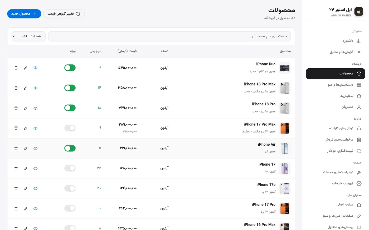Click the Apple logo store icon

359,12
